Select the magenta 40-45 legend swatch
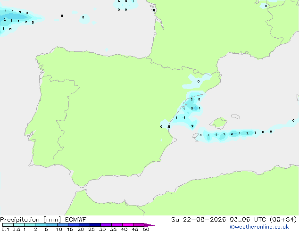The height and width of the screenshot is (231, 299). coord(128,225)
